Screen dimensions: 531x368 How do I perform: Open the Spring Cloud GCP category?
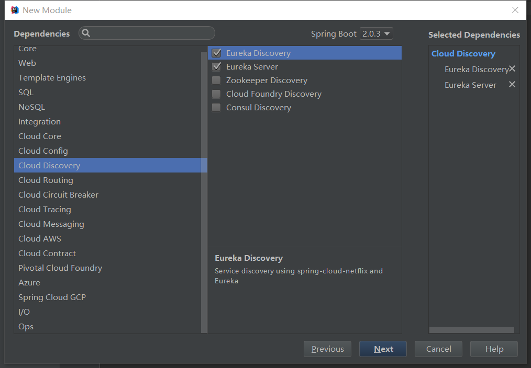[107, 297]
